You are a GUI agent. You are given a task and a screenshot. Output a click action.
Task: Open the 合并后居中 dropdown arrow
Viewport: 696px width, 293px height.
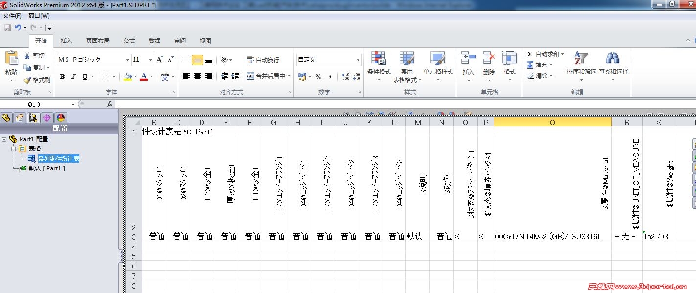pos(289,76)
